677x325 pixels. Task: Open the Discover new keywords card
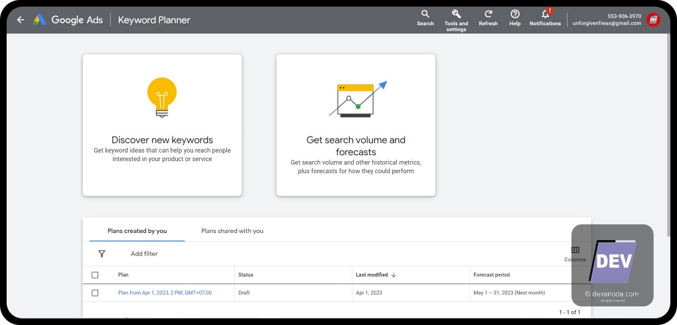(163, 125)
